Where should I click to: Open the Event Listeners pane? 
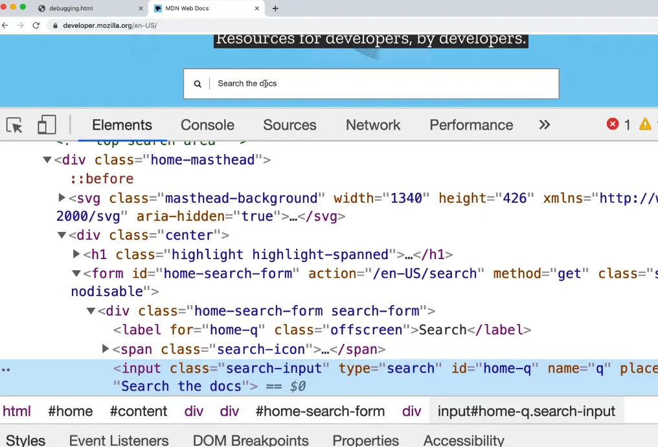(119, 441)
